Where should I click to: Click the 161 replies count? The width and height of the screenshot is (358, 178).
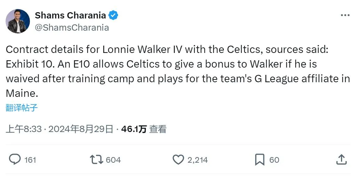[30, 160]
